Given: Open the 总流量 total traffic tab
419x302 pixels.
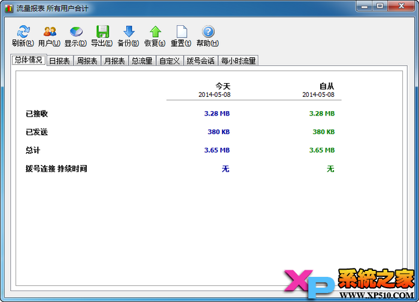Looking at the screenshot, I should pos(142,61).
